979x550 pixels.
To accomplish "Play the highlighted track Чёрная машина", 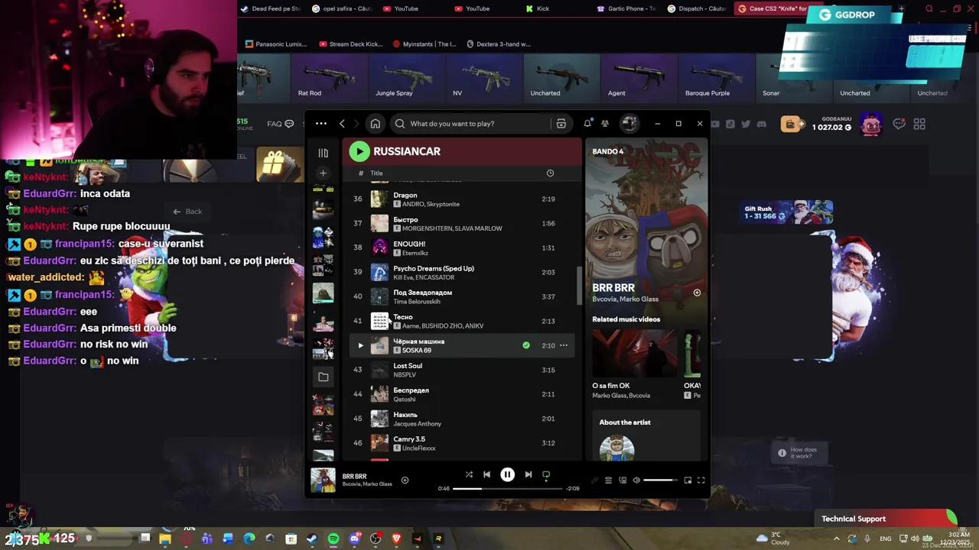I will pos(360,345).
